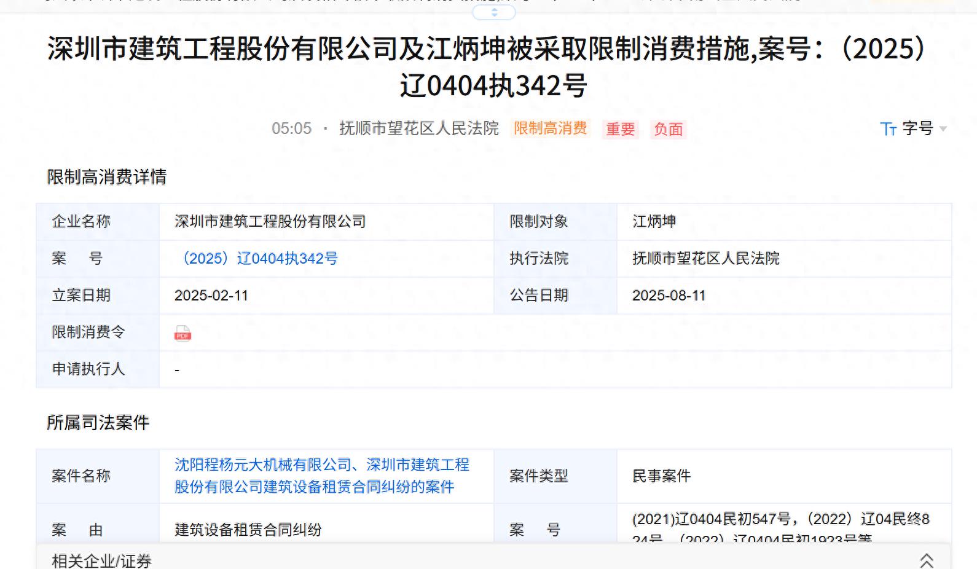Click filing date value 2025-02-11
This screenshot has height=569, width=977.
(x=211, y=296)
